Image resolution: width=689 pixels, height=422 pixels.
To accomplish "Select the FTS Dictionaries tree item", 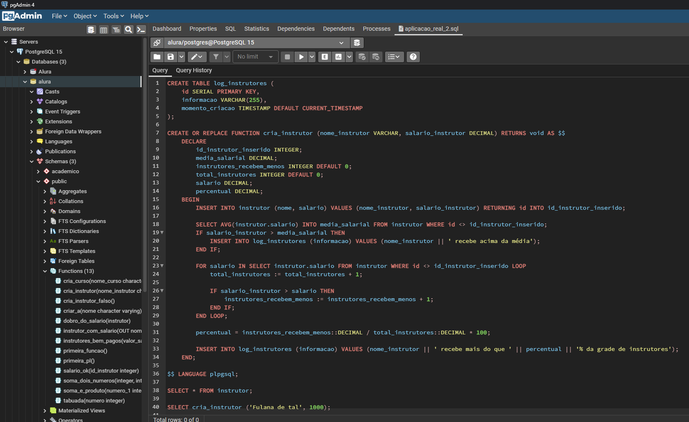I will 79,231.
